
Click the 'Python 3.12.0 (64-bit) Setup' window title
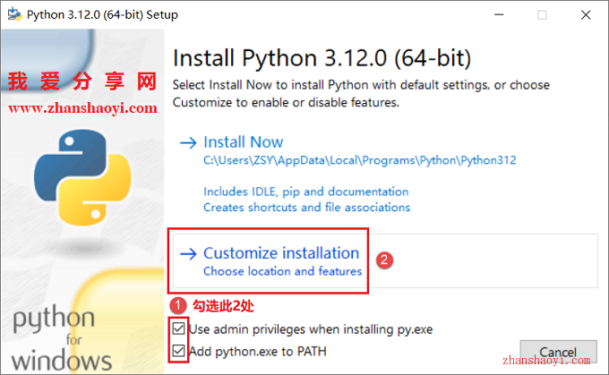102,14
